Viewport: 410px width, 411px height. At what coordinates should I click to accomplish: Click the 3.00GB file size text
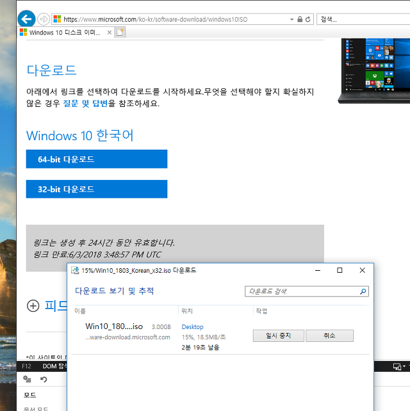tap(161, 327)
